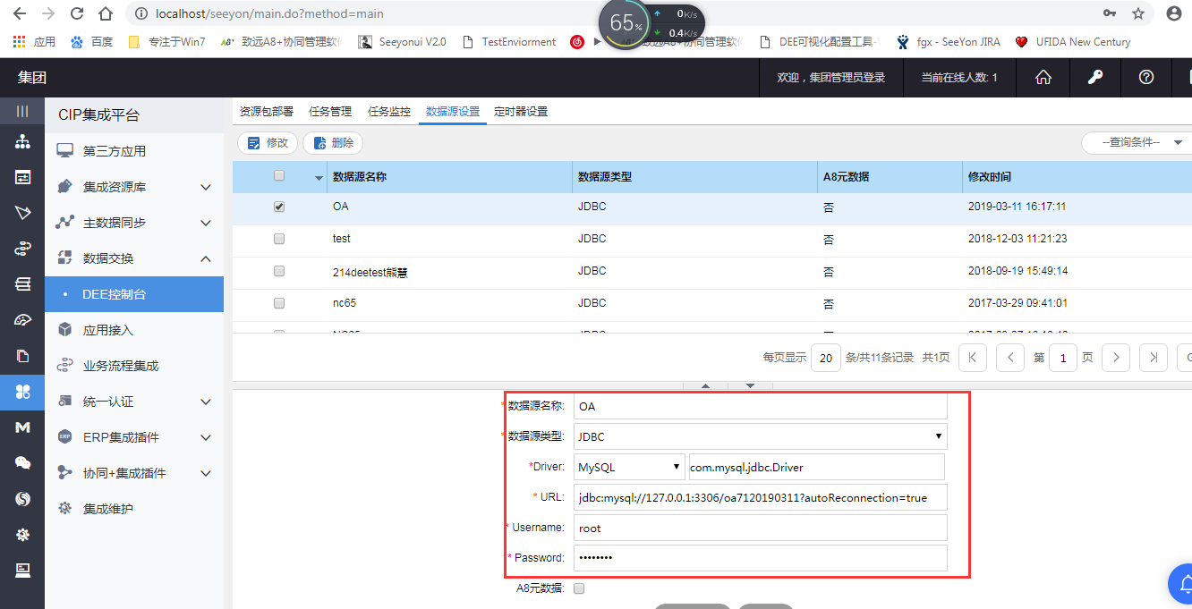Bookmark page with star icon
Screen dimensions: 1192x609
(x=1138, y=14)
